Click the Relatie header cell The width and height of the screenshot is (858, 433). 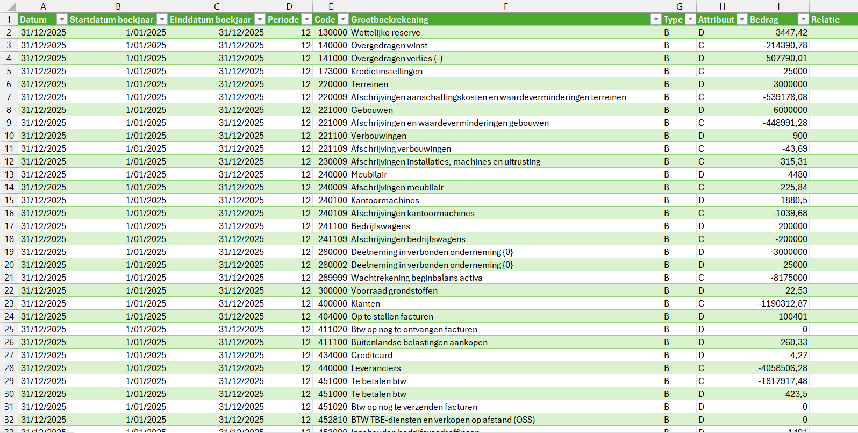click(833, 19)
